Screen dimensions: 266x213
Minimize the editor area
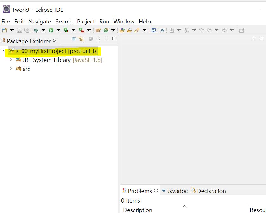(x=254, y=38)
